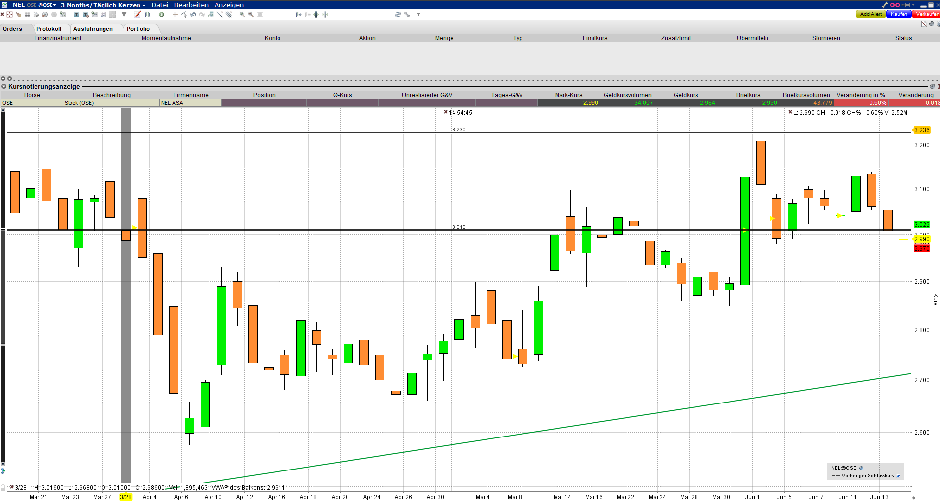The image size is (940, 504).
Task: Click the yellow 2.990 price axis label
Action: click(x=922, y=239)
